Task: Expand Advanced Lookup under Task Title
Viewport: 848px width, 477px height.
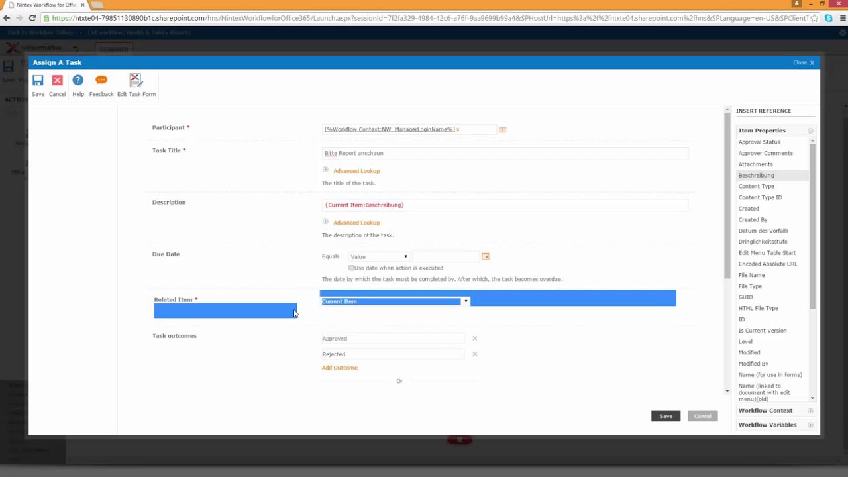Action: (356, 171)
